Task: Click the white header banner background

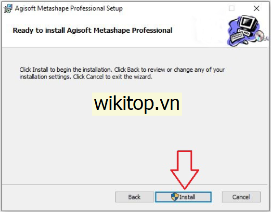Action: [x=199, y=30]
